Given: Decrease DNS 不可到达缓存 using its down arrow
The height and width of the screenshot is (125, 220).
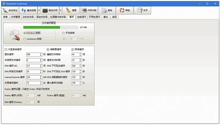Looking at the screenshot, I should [80, 67].
